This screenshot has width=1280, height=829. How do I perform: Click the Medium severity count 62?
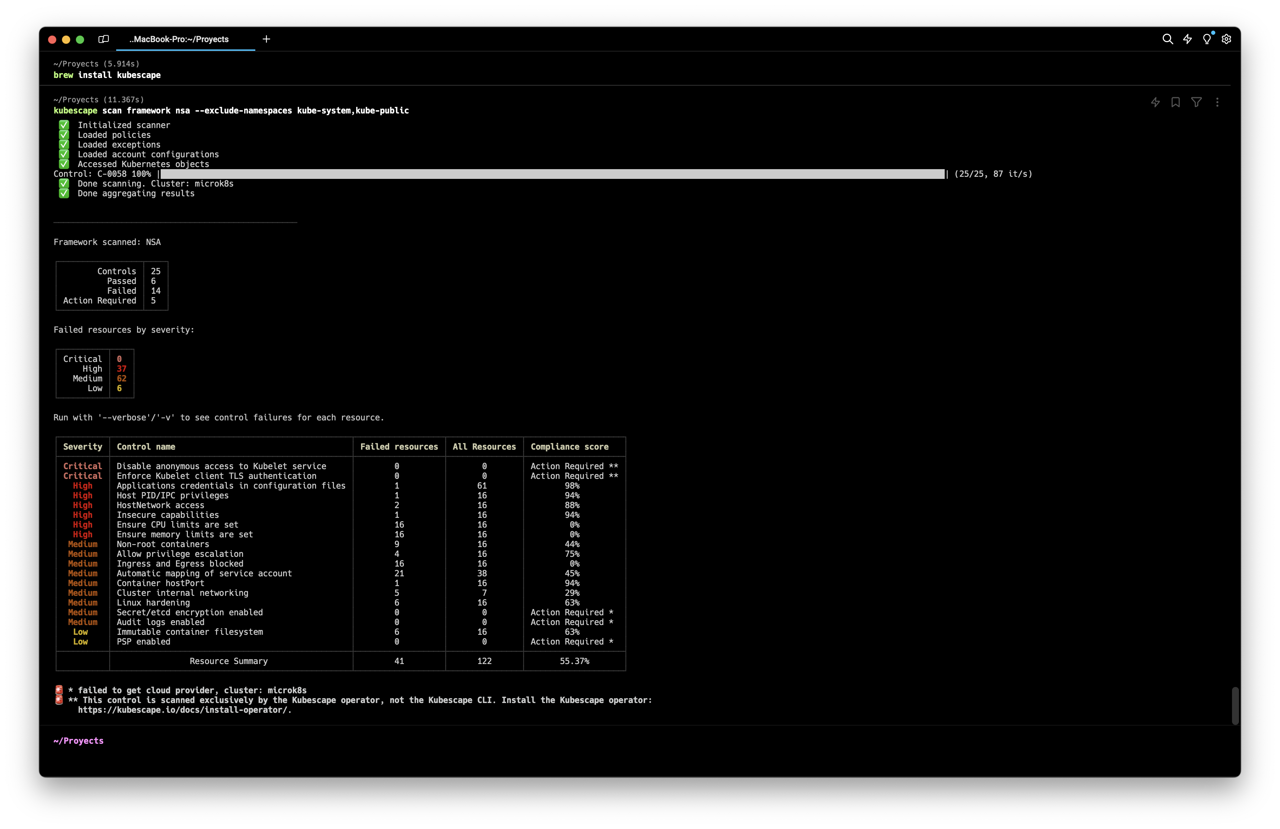[121, 379]
